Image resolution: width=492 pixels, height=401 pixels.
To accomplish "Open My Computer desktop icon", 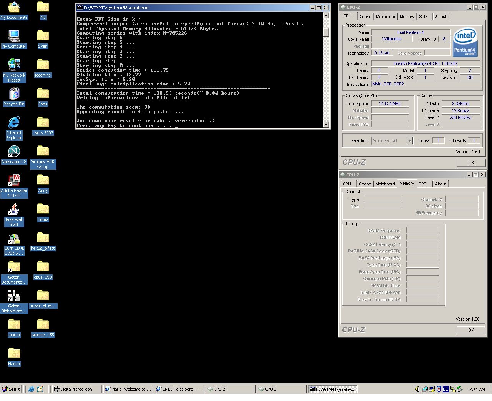I will (x=14, y=39).
